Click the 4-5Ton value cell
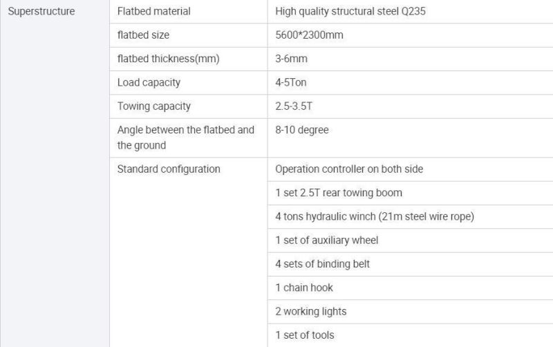This screenshot has width=553, height=347. click(x=411, y=82)
